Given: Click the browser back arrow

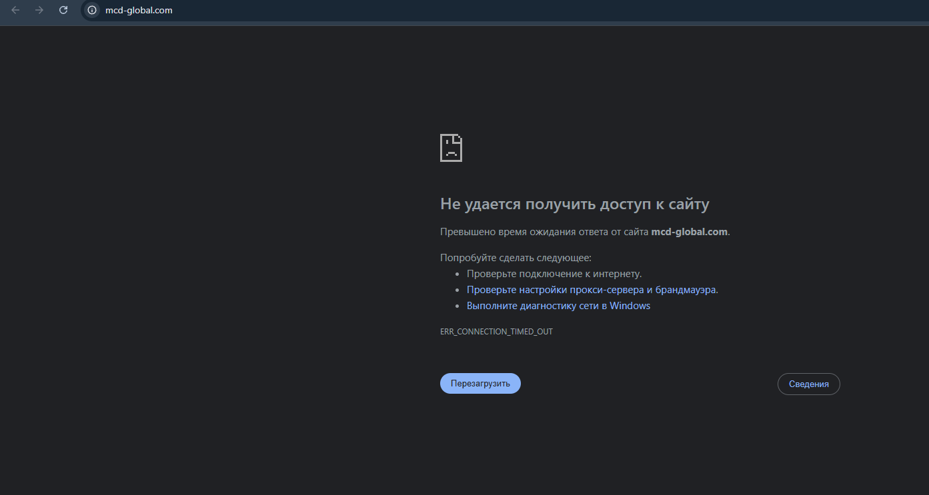Looking at the screenshot, I should click(15, 10).
